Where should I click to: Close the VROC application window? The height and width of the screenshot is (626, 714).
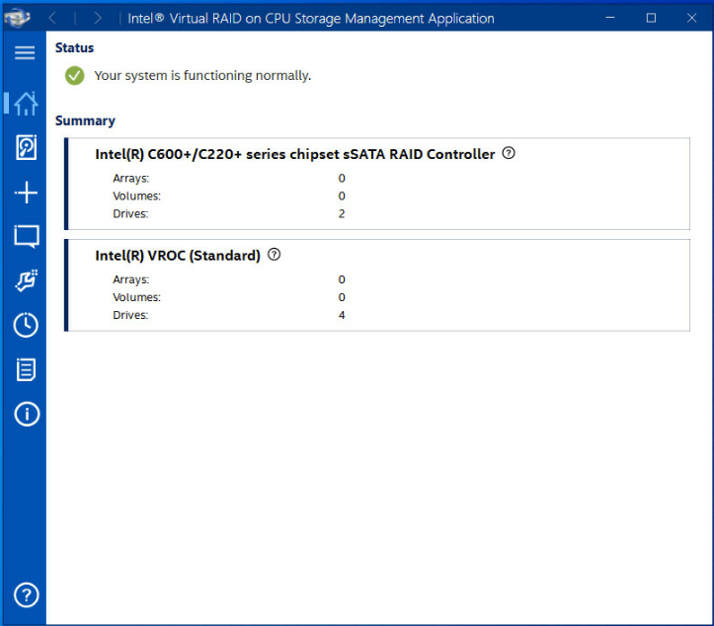click(x=691, y=18)
